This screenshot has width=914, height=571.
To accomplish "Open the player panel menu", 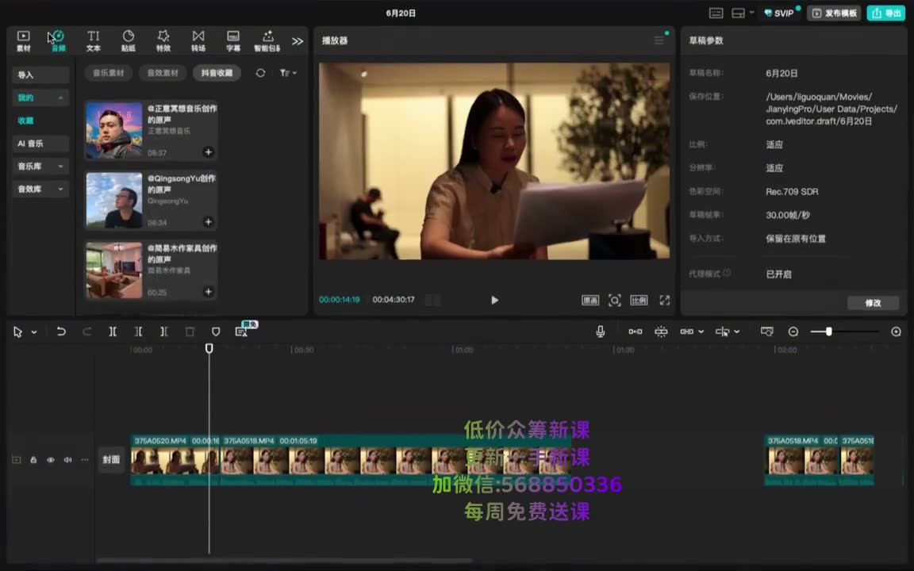I will tap(659, 40).
